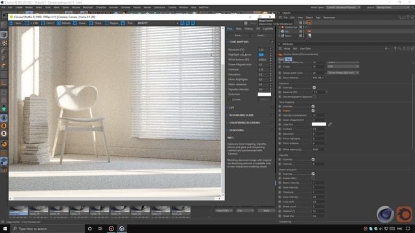
Task: Switch to the History tab in VFB
Action: (248, 28)
